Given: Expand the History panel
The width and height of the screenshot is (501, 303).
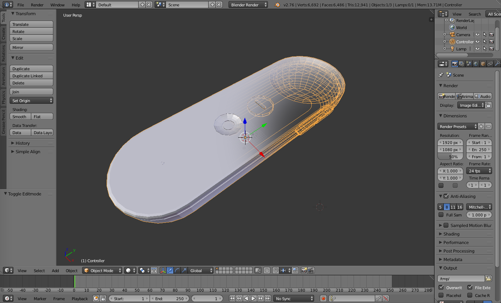Looking at the screenshot, I should [22, 143].
